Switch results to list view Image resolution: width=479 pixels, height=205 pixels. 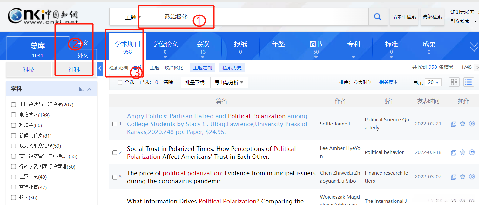tap(468, 82)
